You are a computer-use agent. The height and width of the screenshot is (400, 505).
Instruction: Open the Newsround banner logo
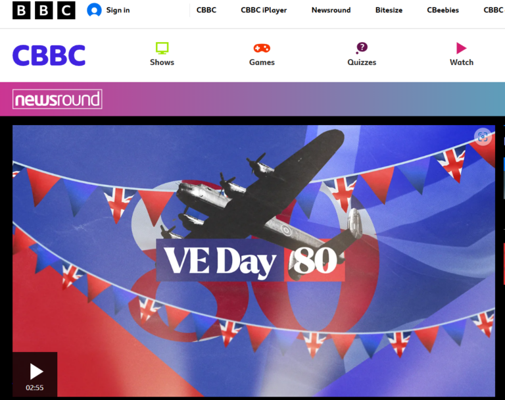tap(57, 99)
